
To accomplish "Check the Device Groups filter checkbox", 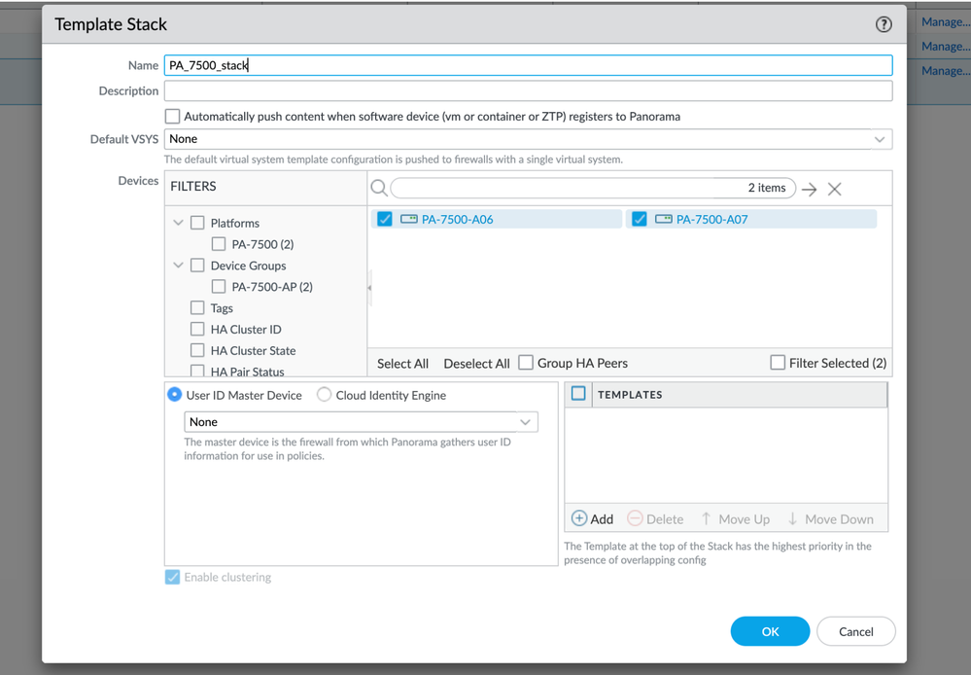I will [x=197, y=266].
